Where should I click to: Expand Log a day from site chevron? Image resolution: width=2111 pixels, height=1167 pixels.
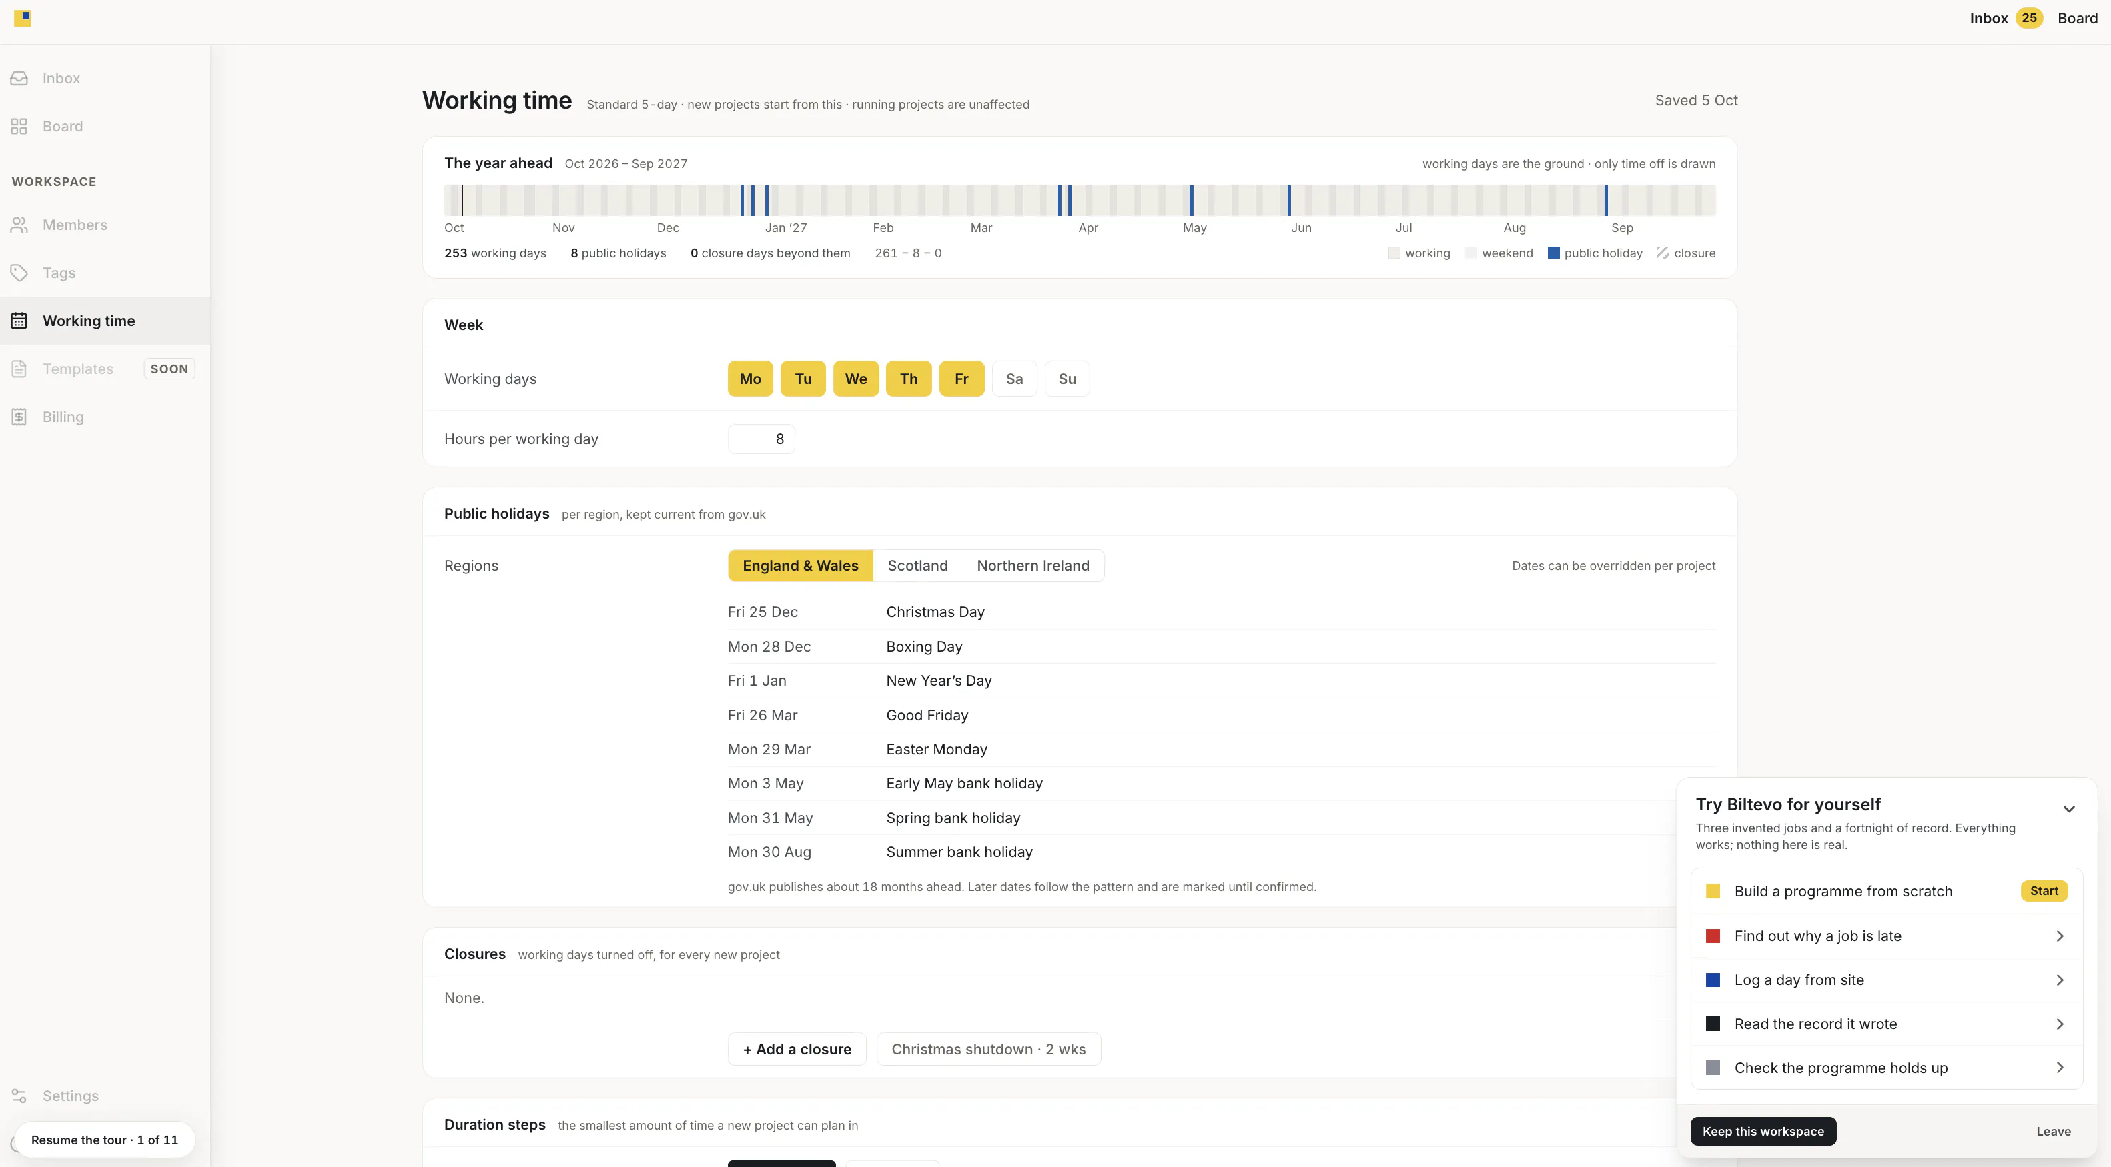point(2060,980)
